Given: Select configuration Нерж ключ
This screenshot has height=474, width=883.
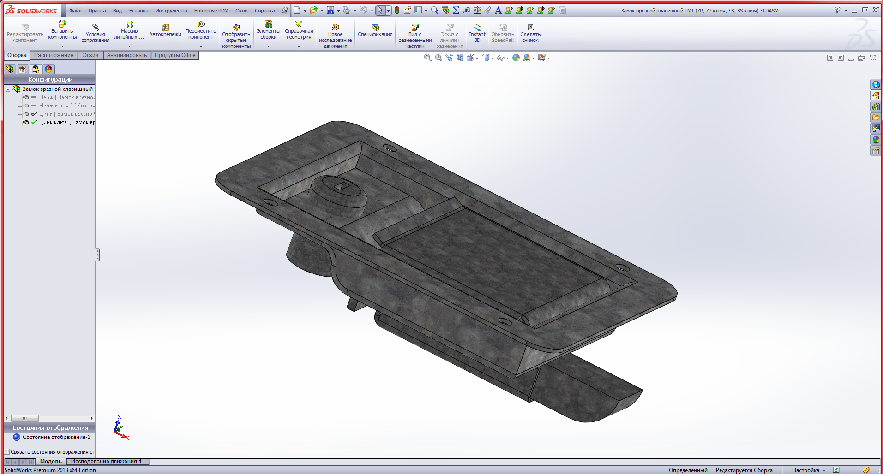Looking at the screenshot, I should [x=59, y=106].
